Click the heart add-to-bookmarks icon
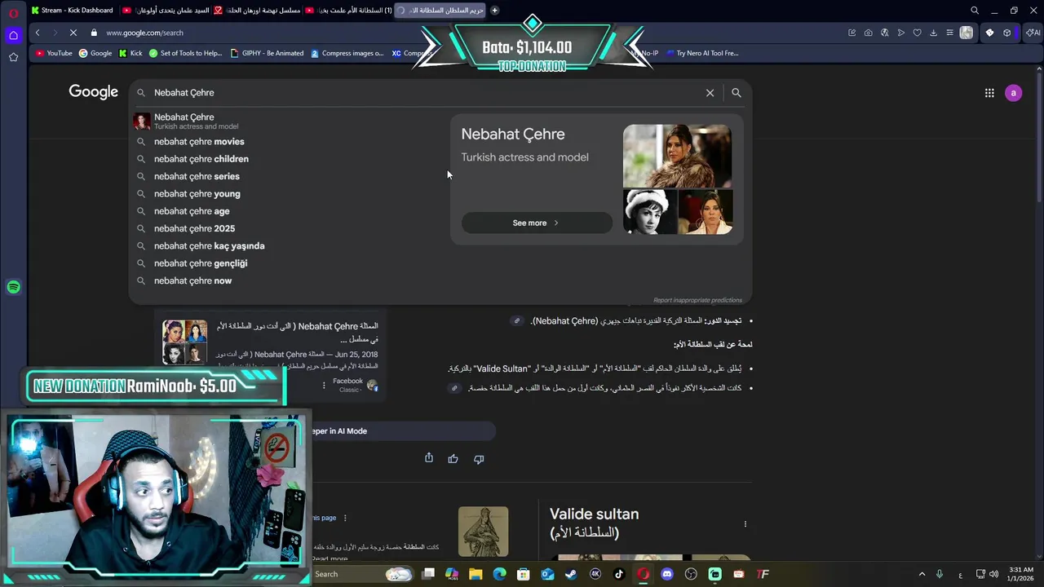This screenshot has height=587, width=1044. 917,33
